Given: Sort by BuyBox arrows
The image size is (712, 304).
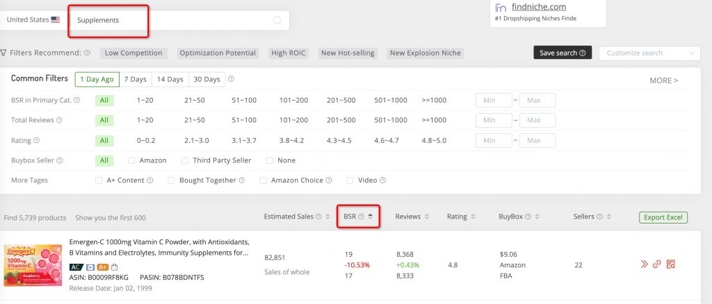Looking at the screenshot, I should coord(537,217).
